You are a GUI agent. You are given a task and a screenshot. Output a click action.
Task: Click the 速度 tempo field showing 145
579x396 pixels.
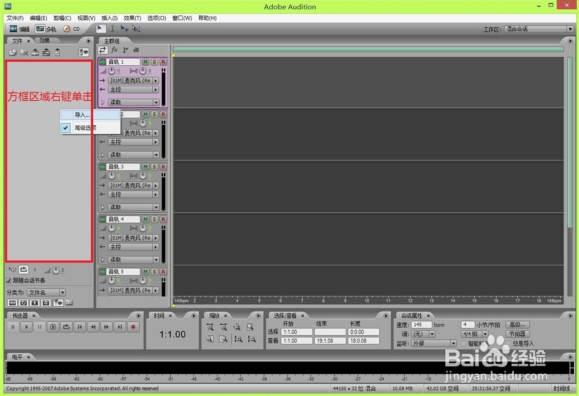point(422,325)
